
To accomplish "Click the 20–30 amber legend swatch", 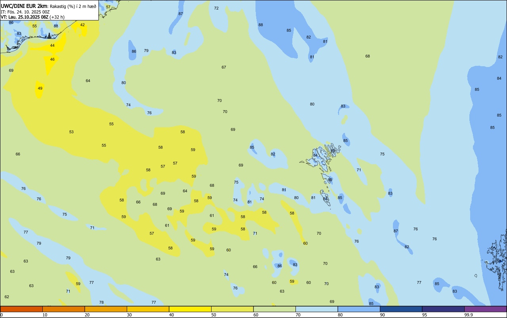I will point(106,309).
